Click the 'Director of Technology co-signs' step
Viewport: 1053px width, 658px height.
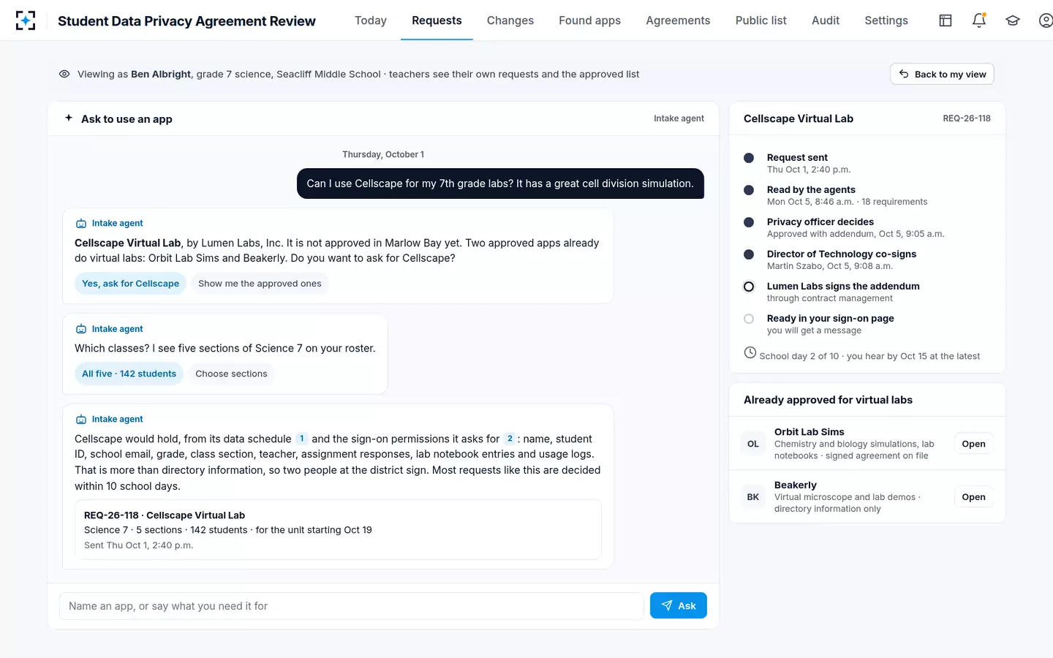(x=842, y=254)
